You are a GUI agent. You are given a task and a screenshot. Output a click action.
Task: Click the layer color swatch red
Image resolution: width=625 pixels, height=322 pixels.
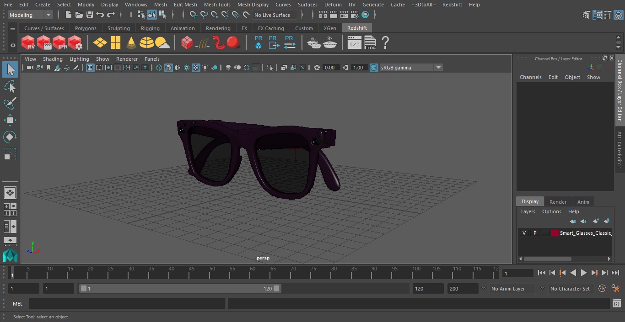555,233
